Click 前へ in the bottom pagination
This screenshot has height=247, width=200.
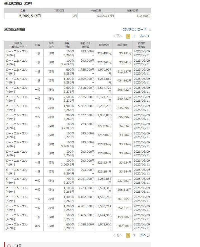(x=118, y=235)
